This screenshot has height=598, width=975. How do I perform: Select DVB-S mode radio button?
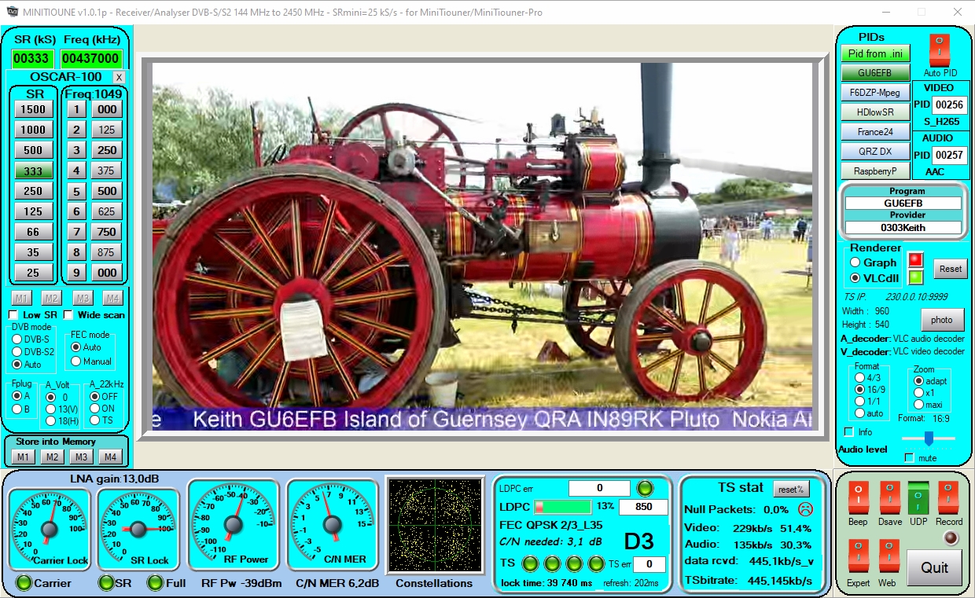(x=17, y=339)
